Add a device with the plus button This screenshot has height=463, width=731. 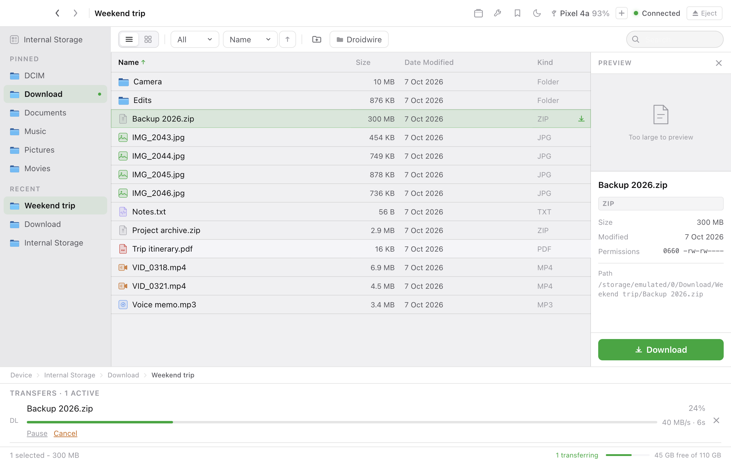point(621,13)
